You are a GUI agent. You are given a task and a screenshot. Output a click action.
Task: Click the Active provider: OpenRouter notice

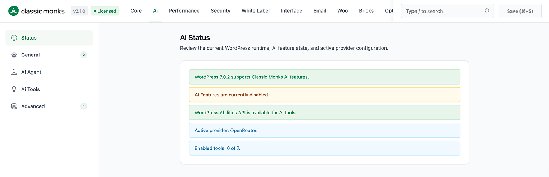(x=324, y=130)
